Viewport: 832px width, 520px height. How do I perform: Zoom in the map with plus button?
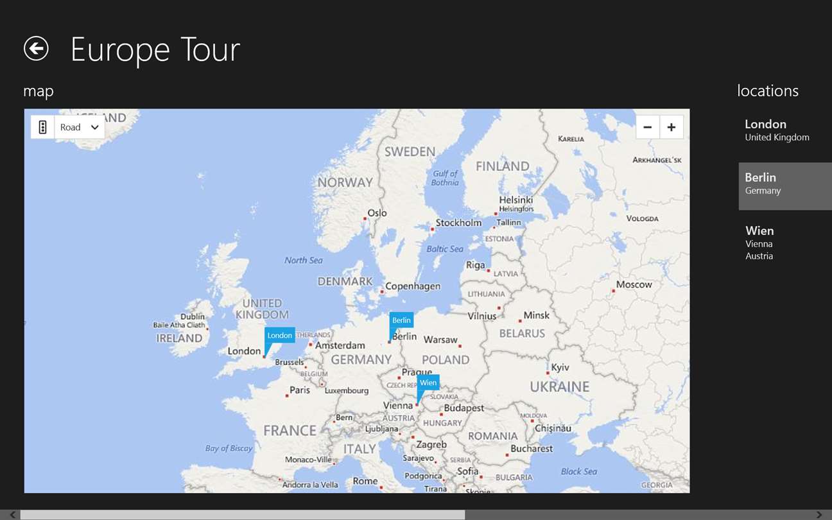671,127
